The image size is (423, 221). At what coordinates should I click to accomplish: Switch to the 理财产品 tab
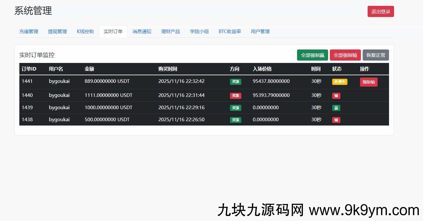170,31
